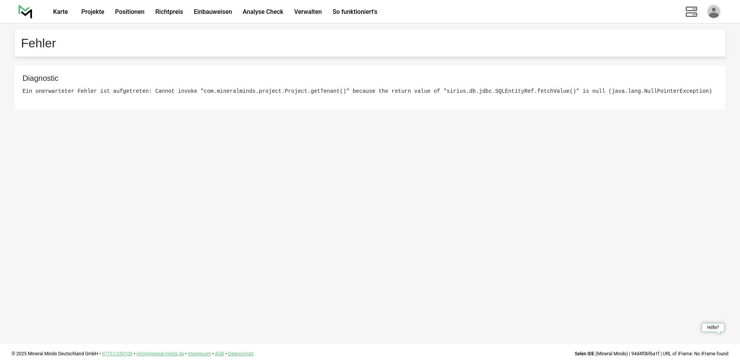Open the Verwalten menu
Viewport: 740px width, 363px height.
click(x=308, y=12)
